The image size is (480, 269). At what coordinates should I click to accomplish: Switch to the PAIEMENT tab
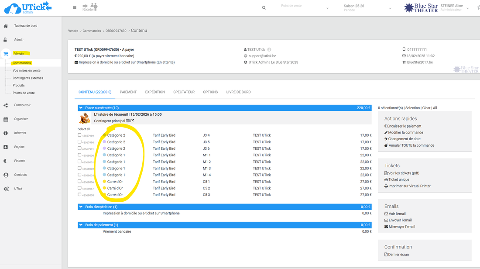128,92
